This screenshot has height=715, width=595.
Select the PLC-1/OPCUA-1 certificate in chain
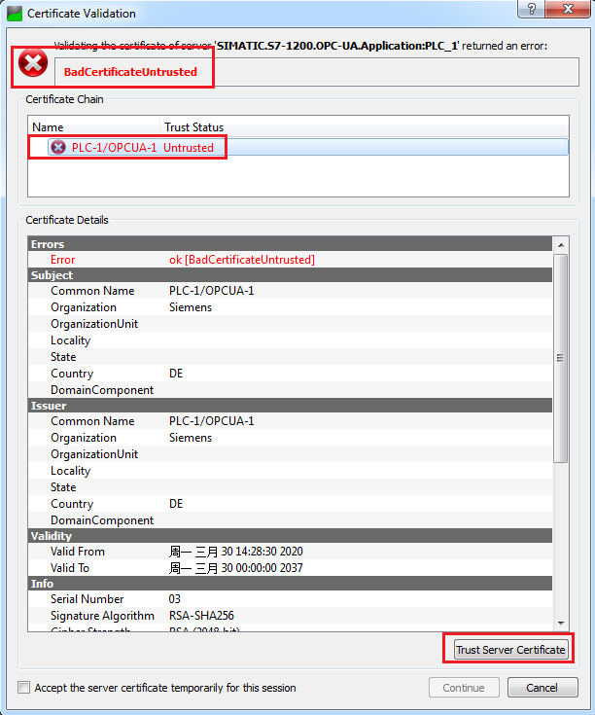(114, 147)
